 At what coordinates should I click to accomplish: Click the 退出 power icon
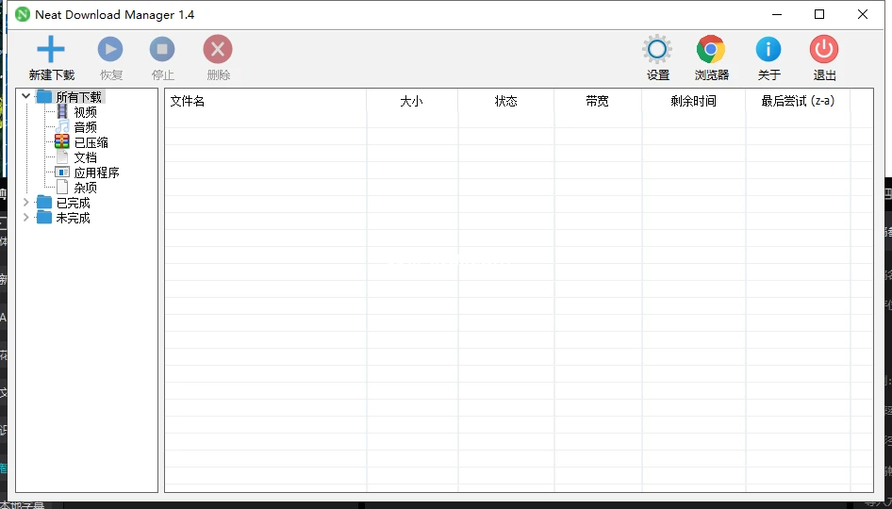pyautogui.click(x=824, y=49)
